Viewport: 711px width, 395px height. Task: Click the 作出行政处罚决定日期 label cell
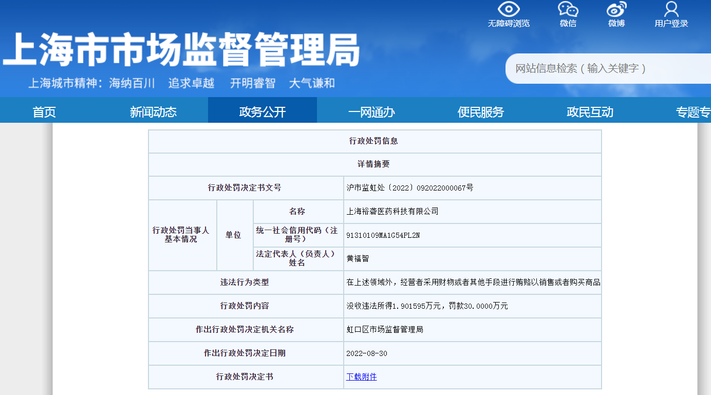tap(246, 353)
